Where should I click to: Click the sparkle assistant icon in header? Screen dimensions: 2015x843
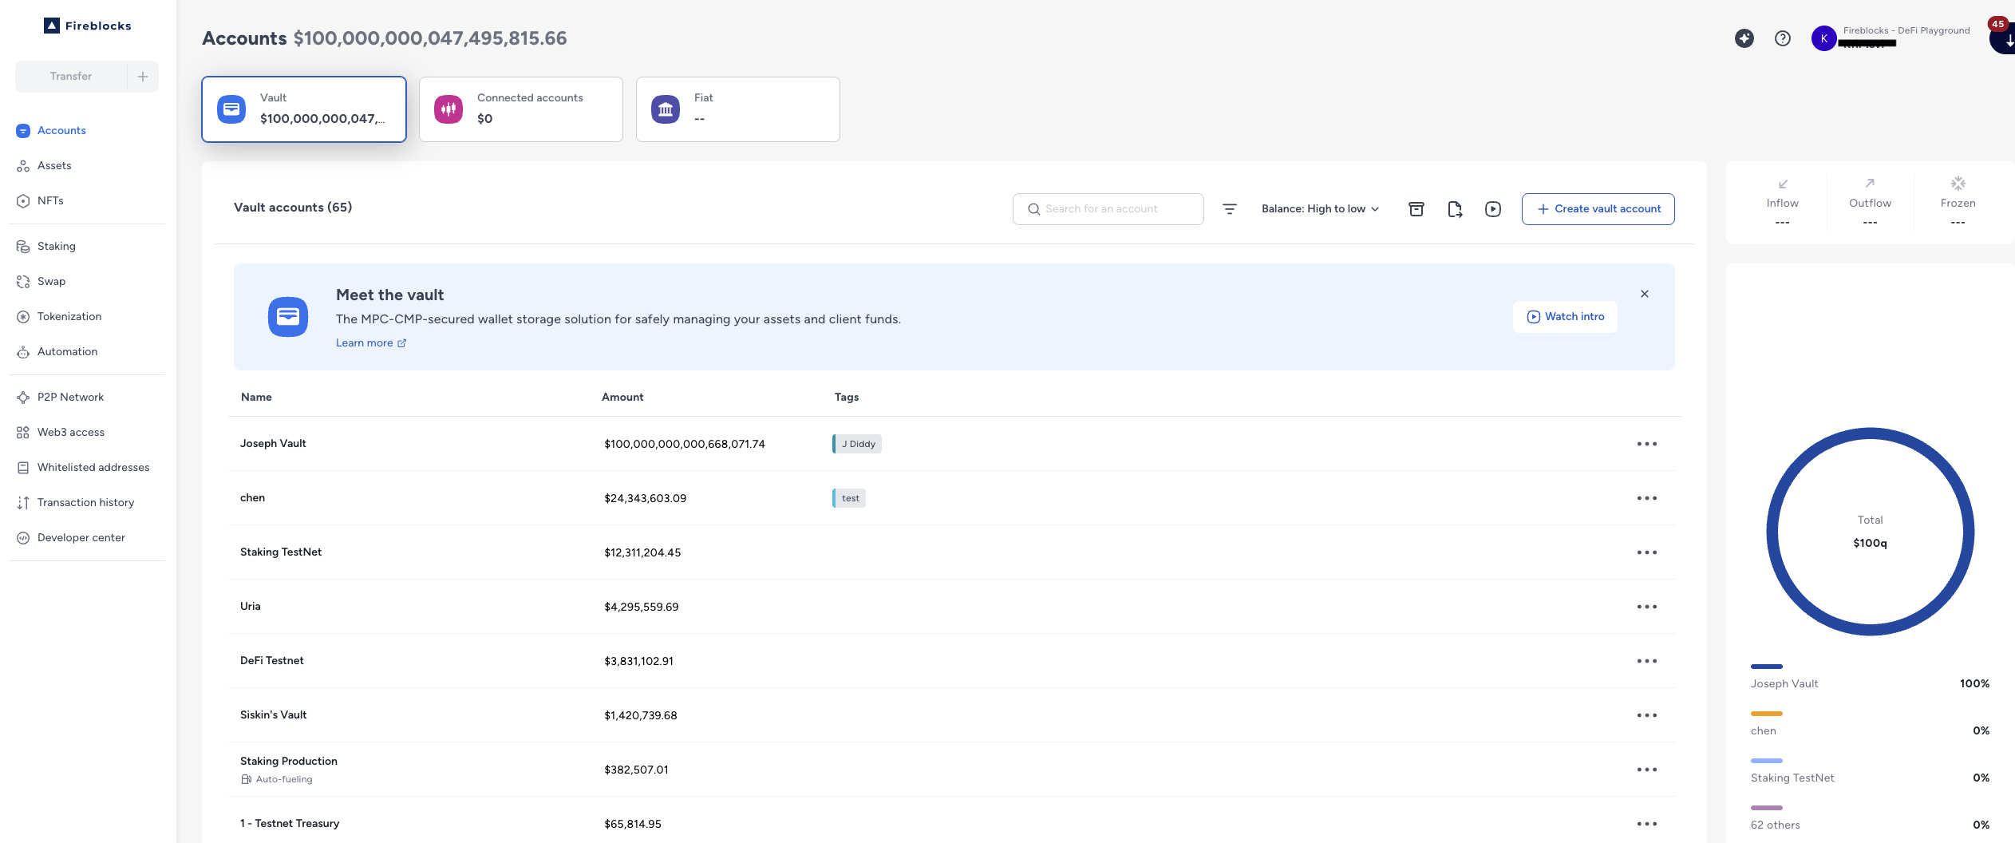[x=1744, y=38]
